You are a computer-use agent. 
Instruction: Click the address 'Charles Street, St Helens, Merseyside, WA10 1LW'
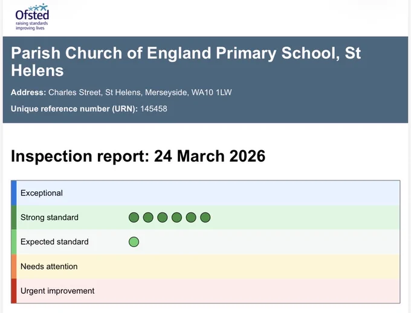[x=140, y=92]
